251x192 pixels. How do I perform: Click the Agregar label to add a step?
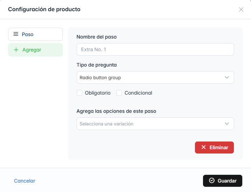point(32,50)
